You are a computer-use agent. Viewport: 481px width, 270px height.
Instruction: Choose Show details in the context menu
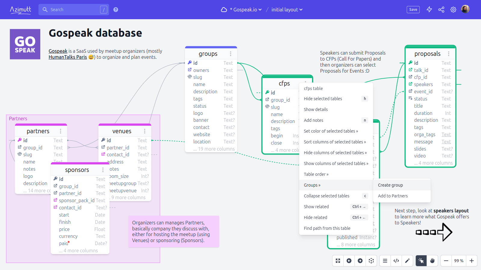(x=316, y=109)
